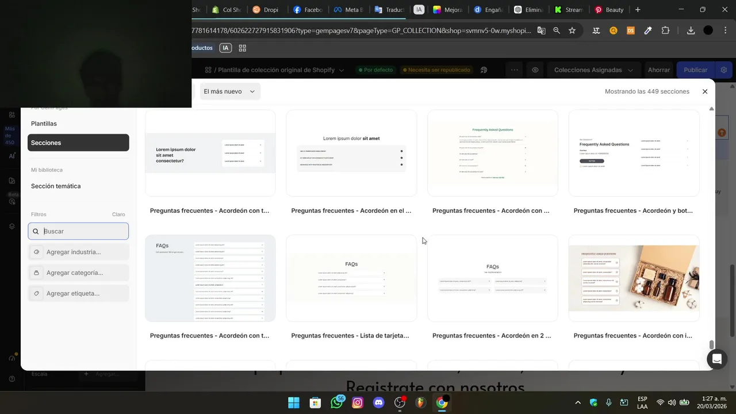736x414 pixels.
Task: Open the Colecciones Asignadas dropdown
Action: pyautogui.click(x=593, y=70)
